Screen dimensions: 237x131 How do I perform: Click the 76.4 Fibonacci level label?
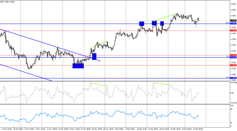[x=228, y=56]
